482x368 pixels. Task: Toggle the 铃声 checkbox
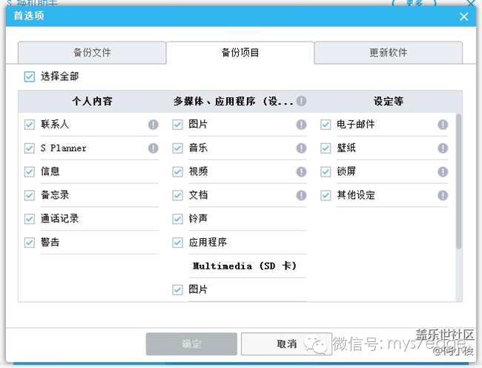pos(177,219)
